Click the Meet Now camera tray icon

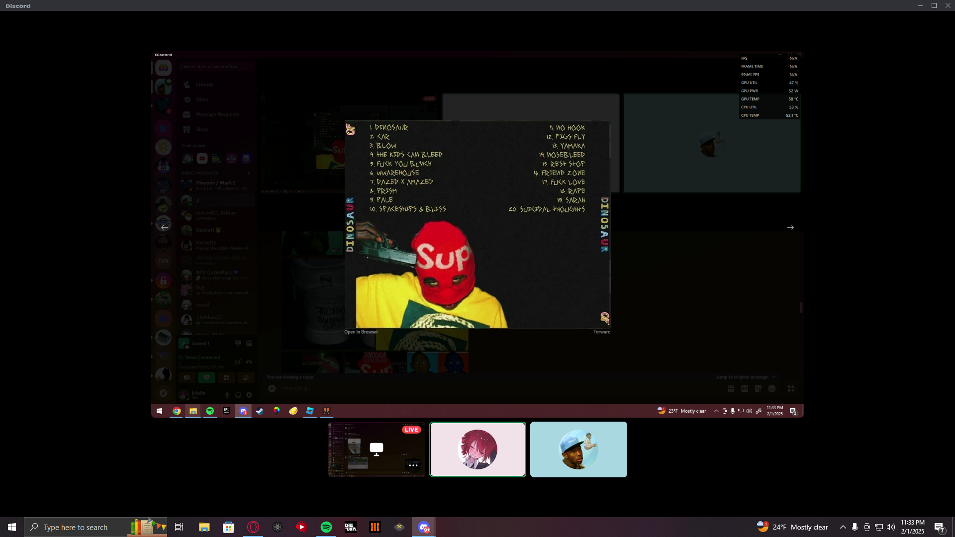coord(867,527)
